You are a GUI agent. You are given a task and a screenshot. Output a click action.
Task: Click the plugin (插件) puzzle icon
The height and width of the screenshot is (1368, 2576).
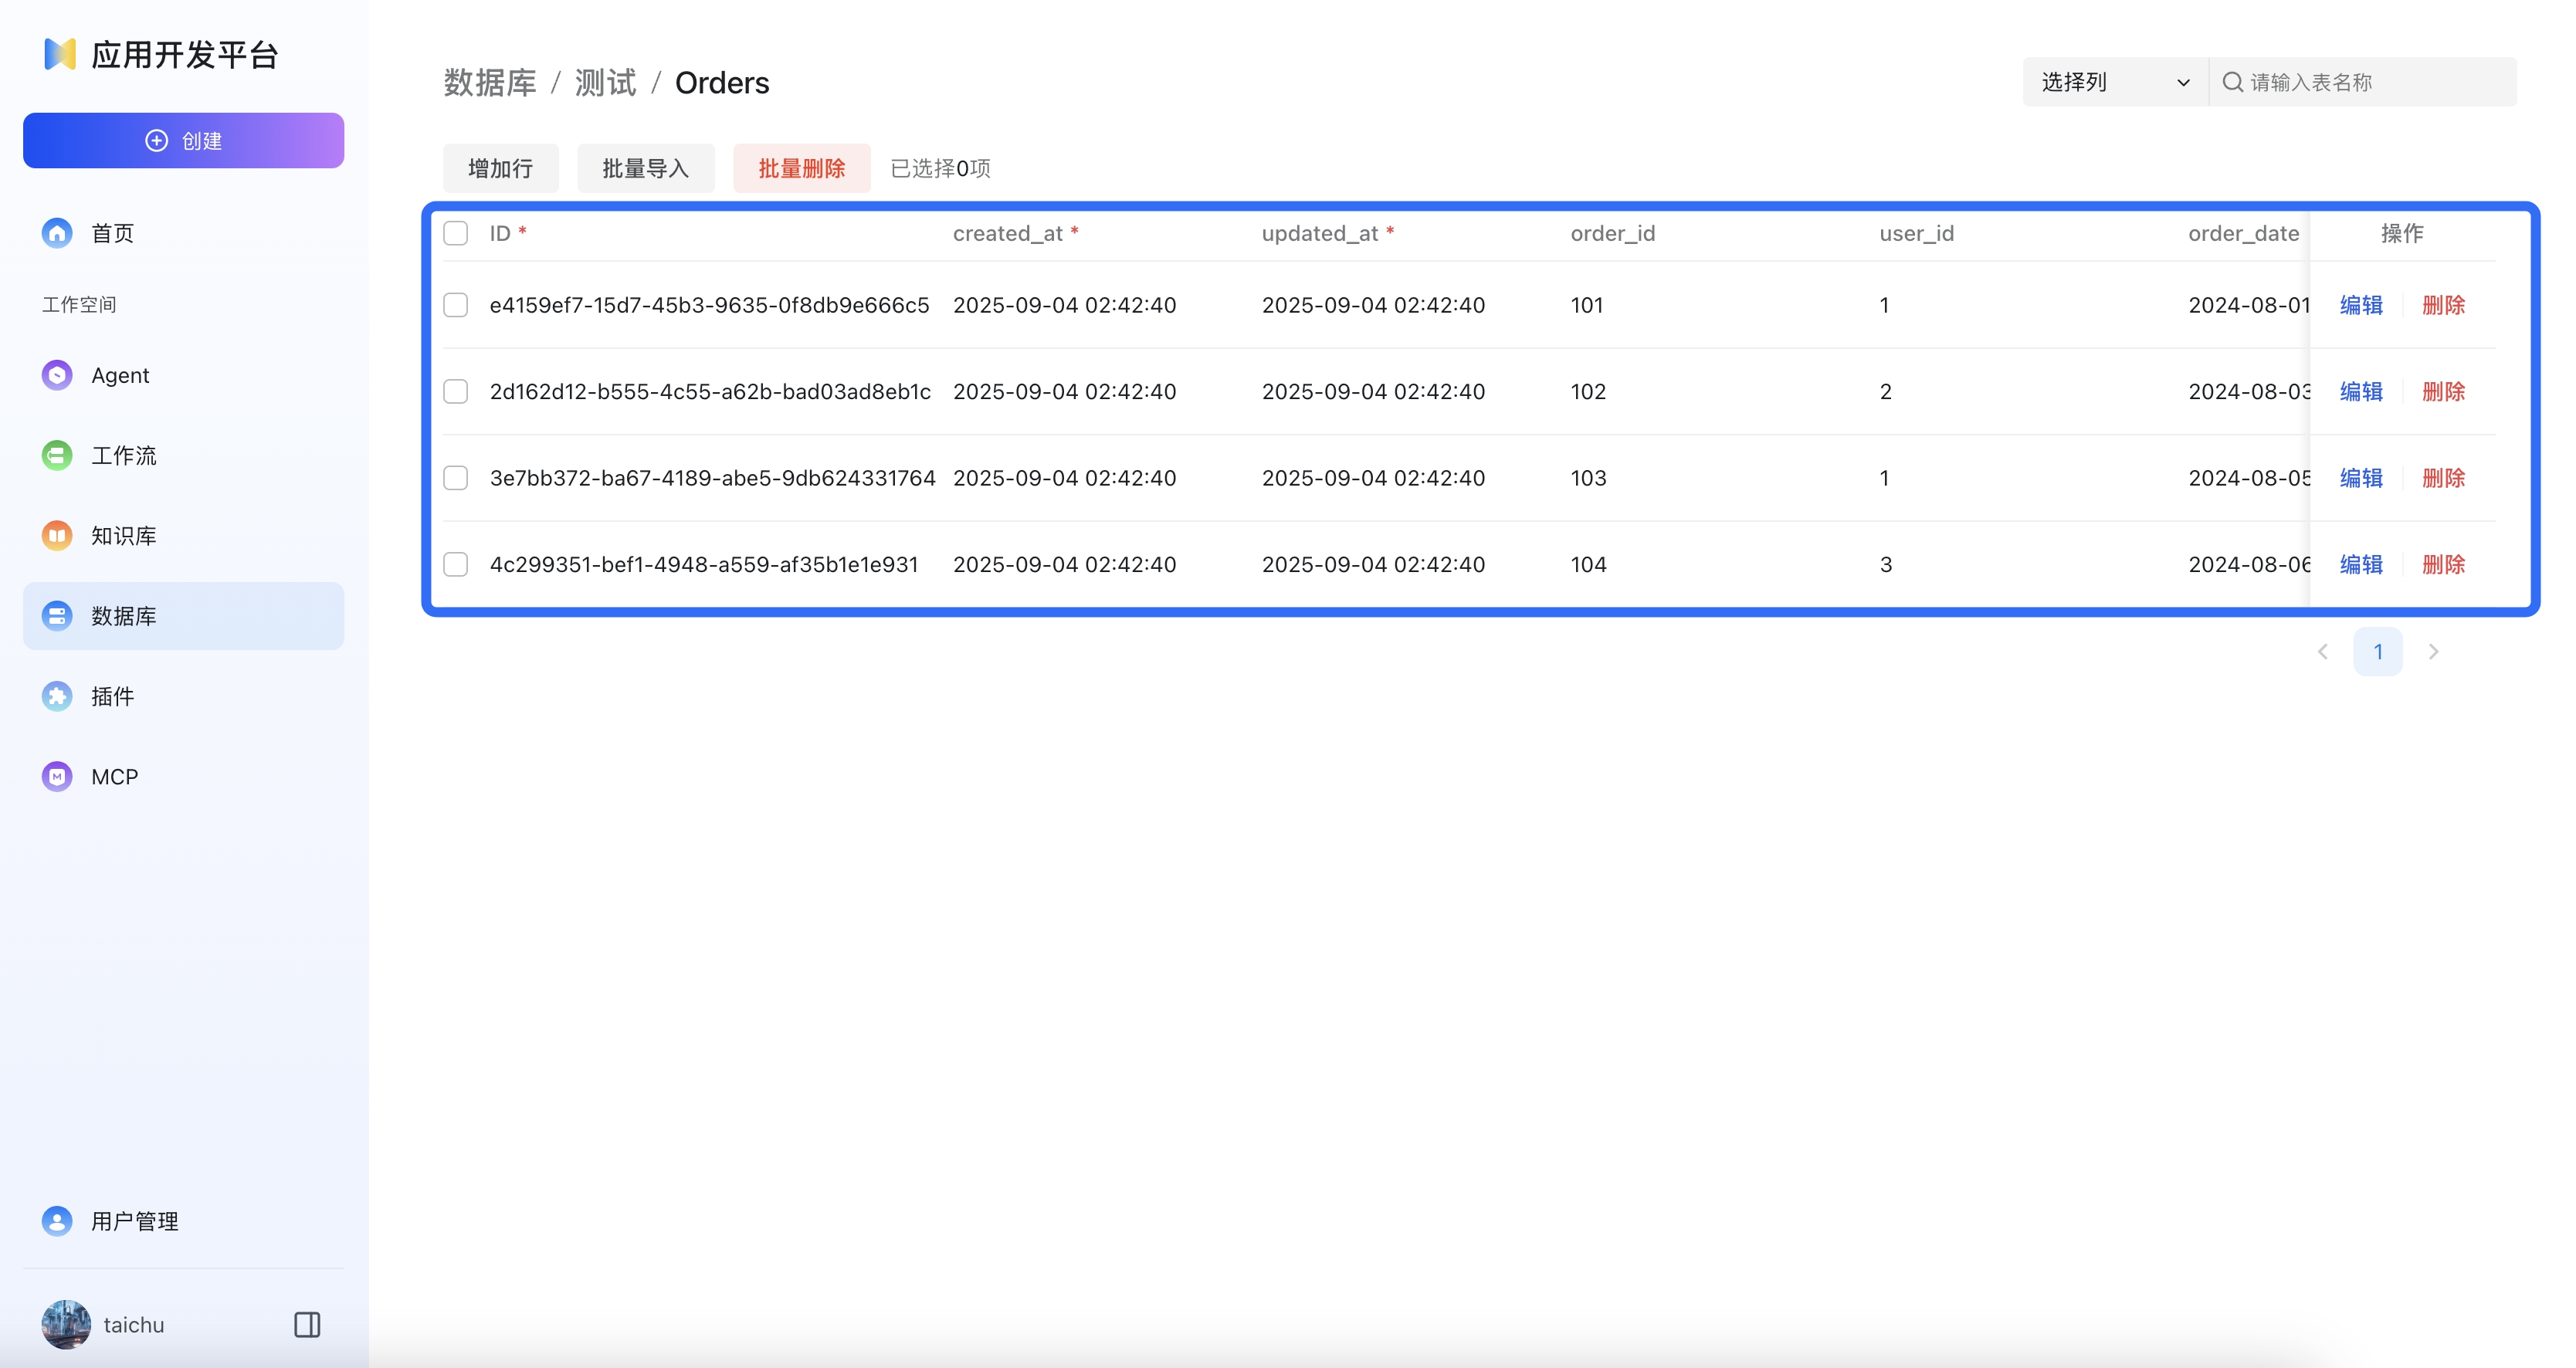(x=57, y=696)
